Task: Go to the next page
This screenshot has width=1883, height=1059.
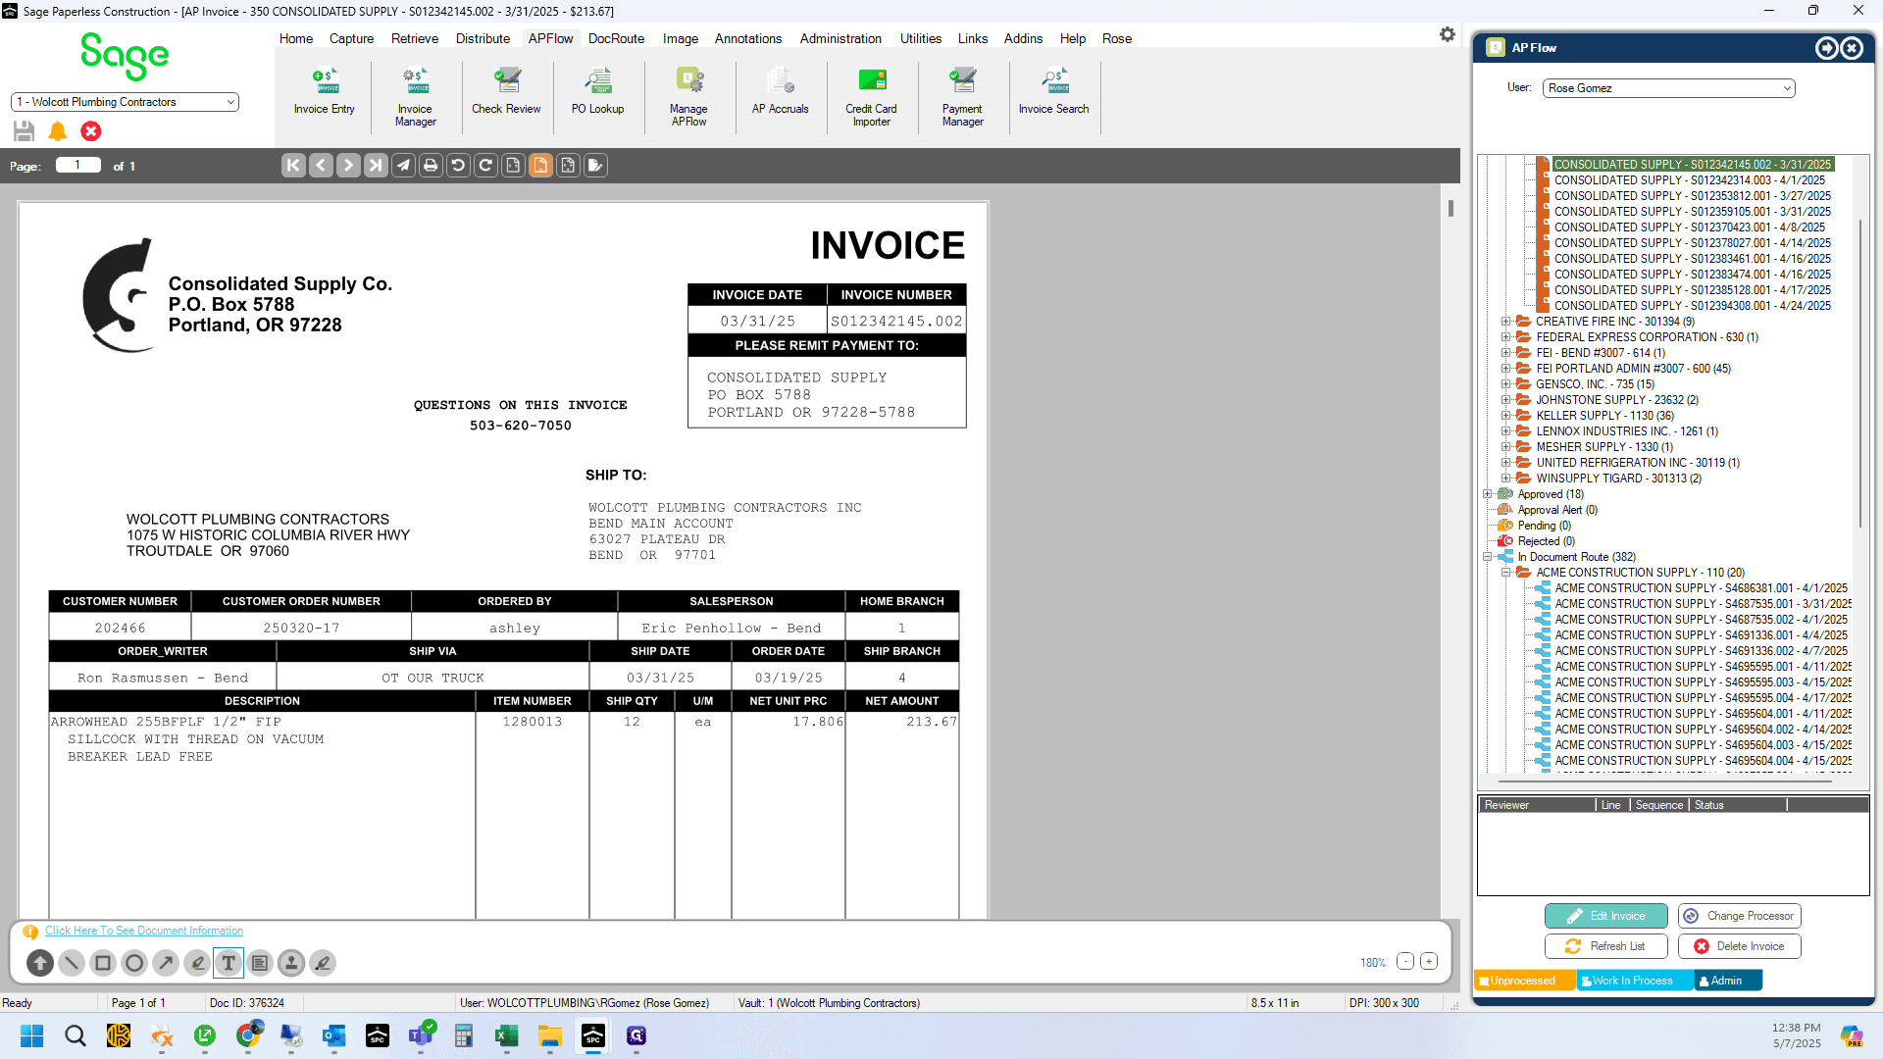Action: [x=348, y=166]
